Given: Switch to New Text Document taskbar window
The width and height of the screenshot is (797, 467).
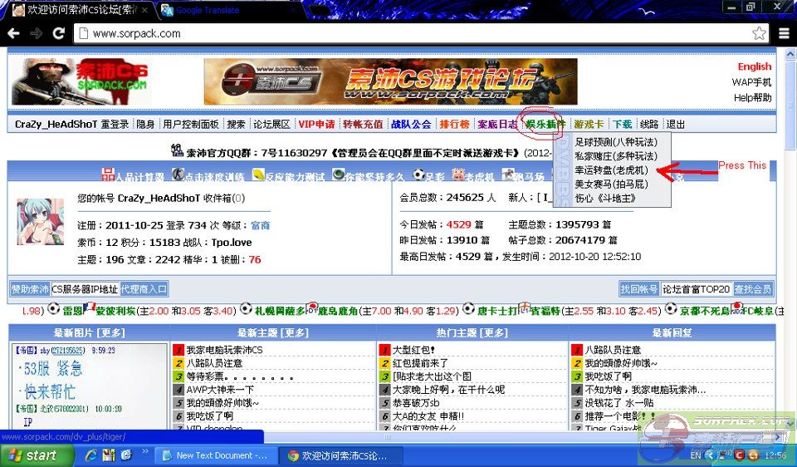Looking at the screenshot, I should pos(216,456).
